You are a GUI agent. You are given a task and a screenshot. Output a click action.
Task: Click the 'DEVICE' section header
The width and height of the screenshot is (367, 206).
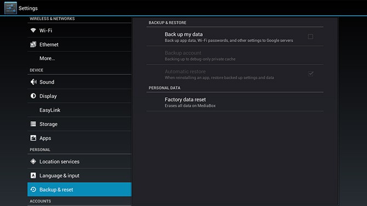[37, 70]
